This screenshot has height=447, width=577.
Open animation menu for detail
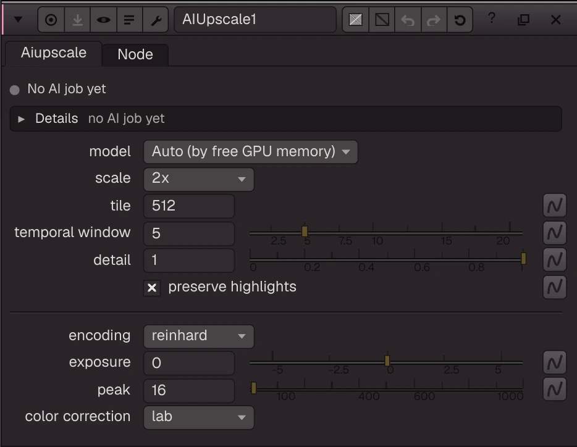click(555, 260)
